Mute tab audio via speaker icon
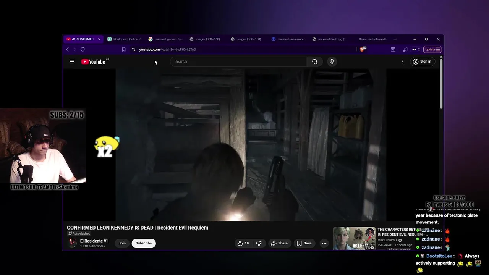Viewport: 489px width, 275px height. point(73,39)
